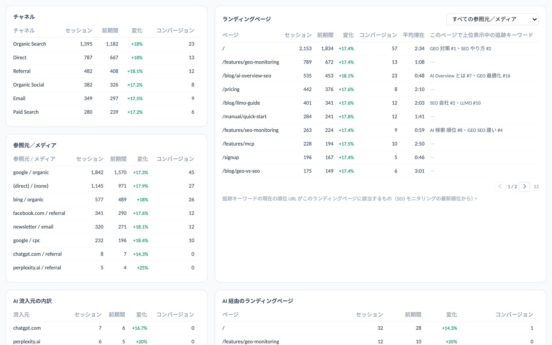
Task: Click facebook.com / referral source
Action: click(39, 213)
